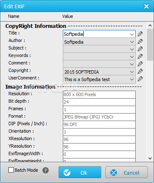Expand the UserComment dropdown
Screen dimensions: 154x183
(132, 79)
